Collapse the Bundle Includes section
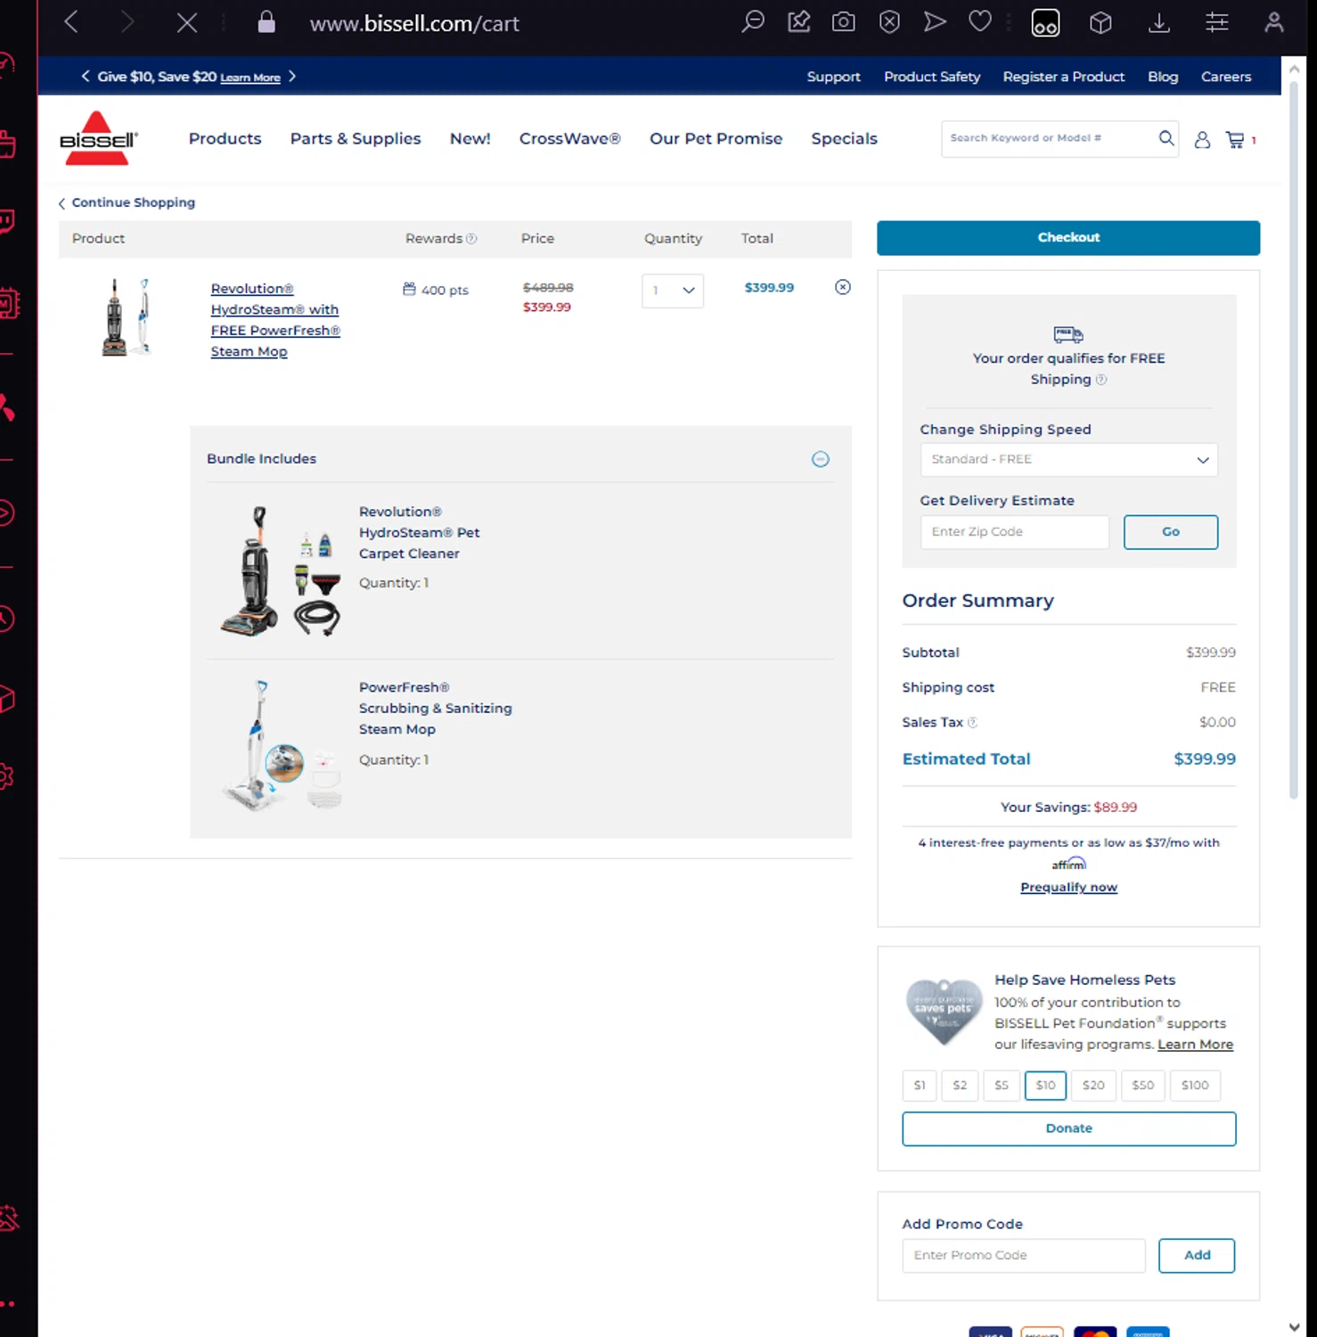Image resolution: width=1317 pixels, height=1337 pixels. click(821, 459)
